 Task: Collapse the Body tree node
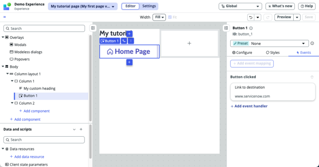point(3,66)
